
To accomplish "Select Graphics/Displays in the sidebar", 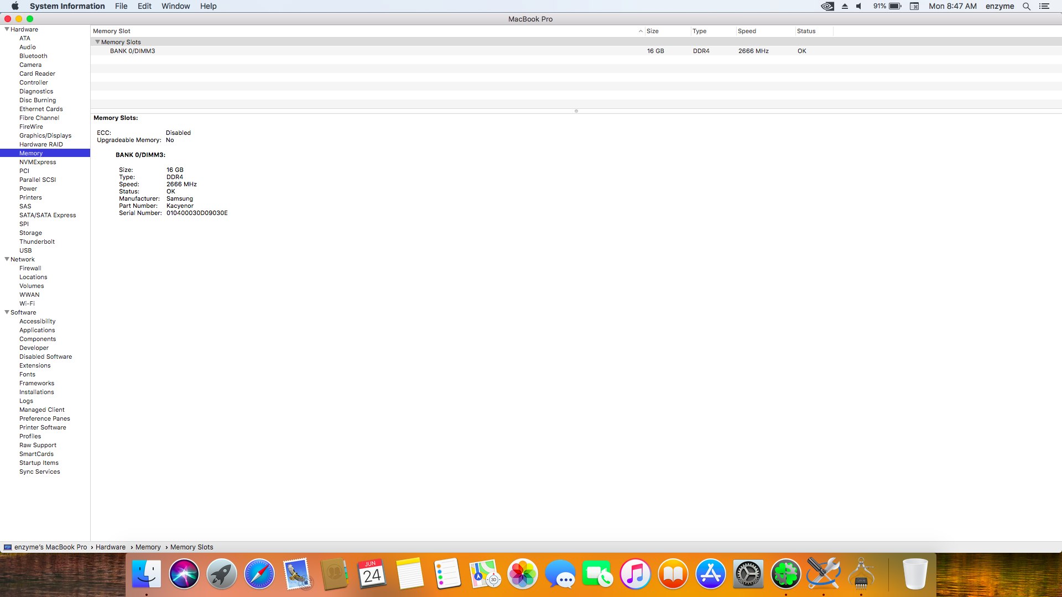I will pos(45,135).
